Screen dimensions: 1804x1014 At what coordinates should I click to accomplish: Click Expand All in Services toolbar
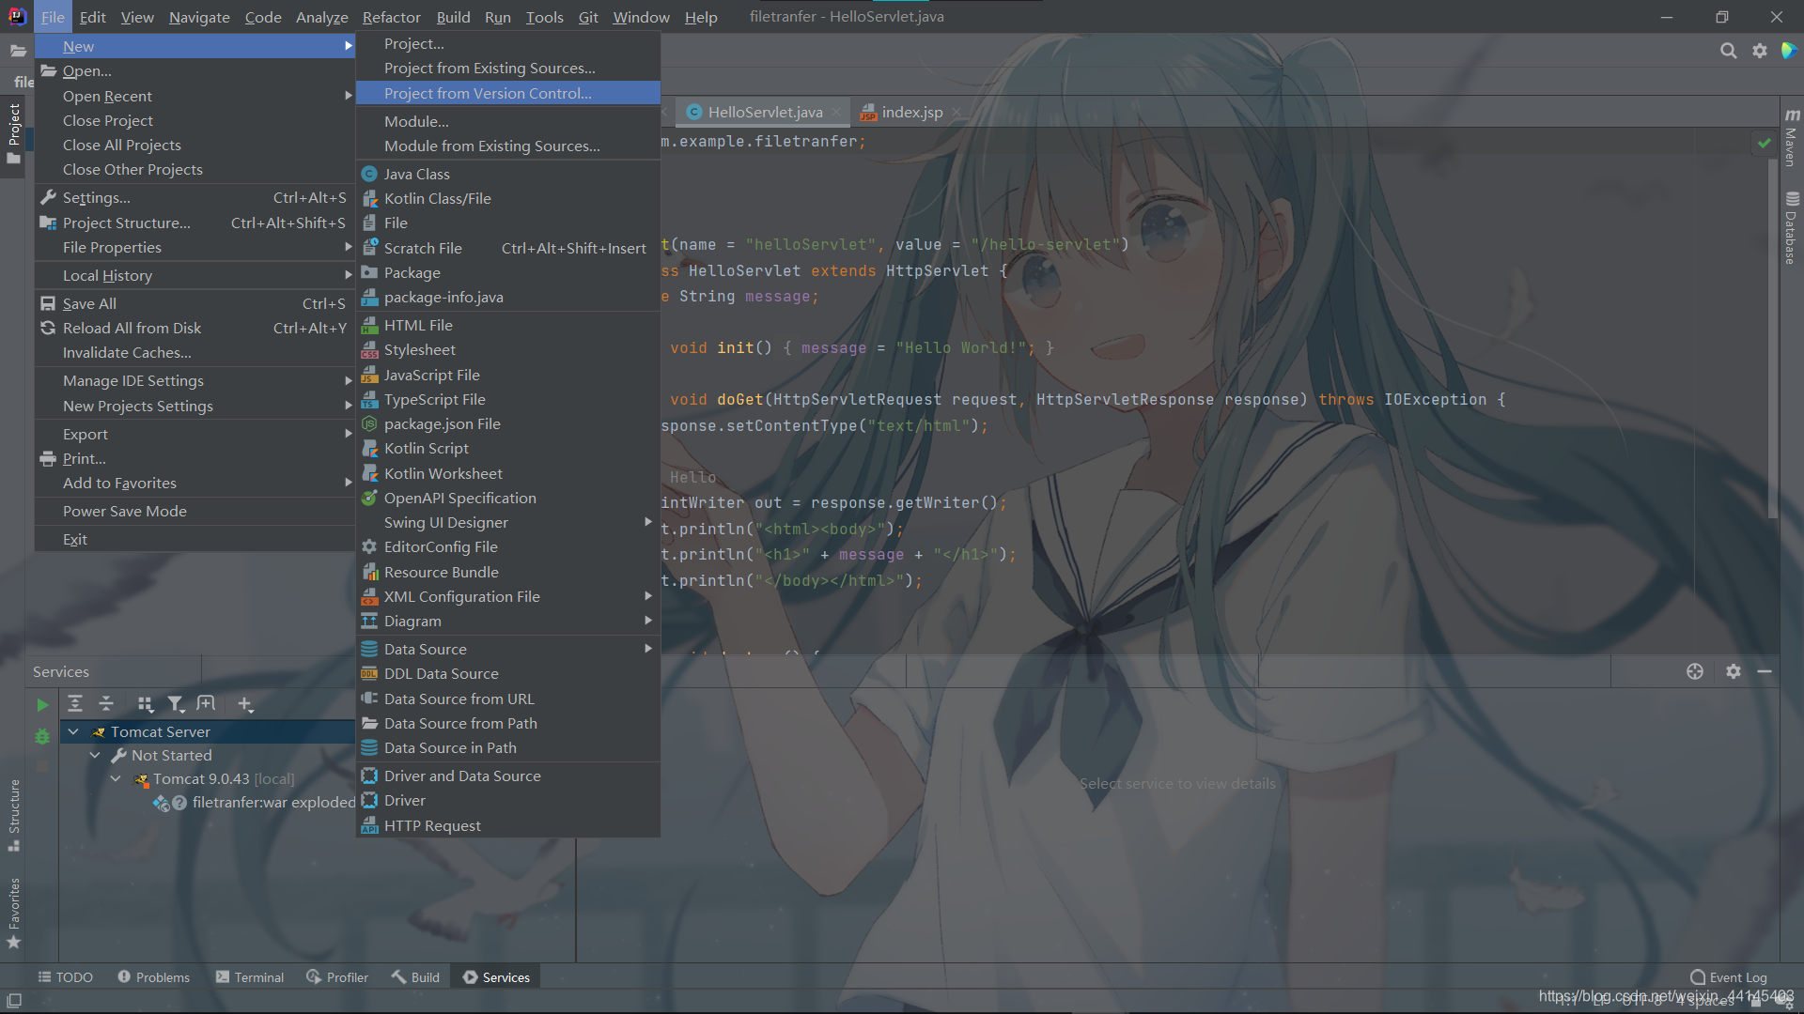[x=75, y=704]
